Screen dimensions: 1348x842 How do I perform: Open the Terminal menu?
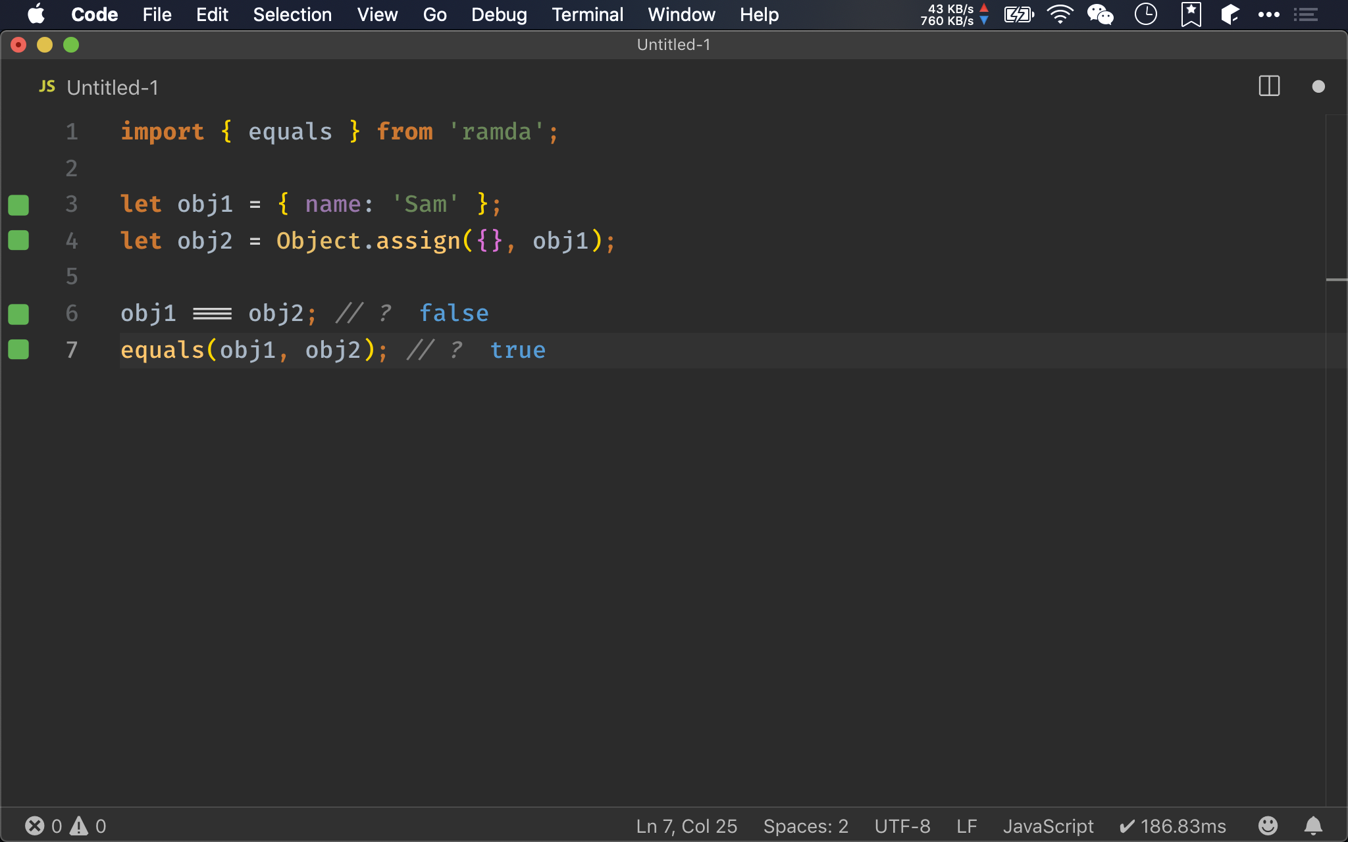point(587,14)
